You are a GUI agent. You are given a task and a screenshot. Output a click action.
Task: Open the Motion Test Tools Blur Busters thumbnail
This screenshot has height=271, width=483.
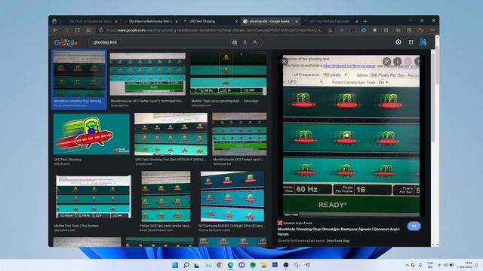(x=94, y=197)
